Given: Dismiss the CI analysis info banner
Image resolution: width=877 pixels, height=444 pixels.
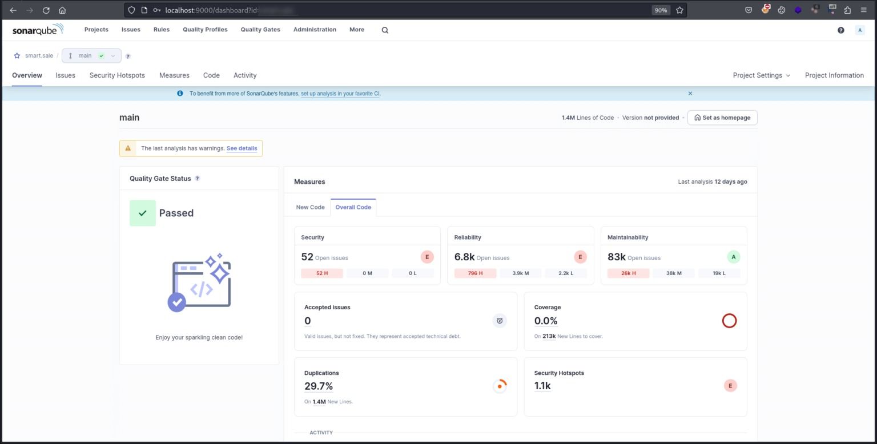Looking at the screenshot, I should pos(690,93).
